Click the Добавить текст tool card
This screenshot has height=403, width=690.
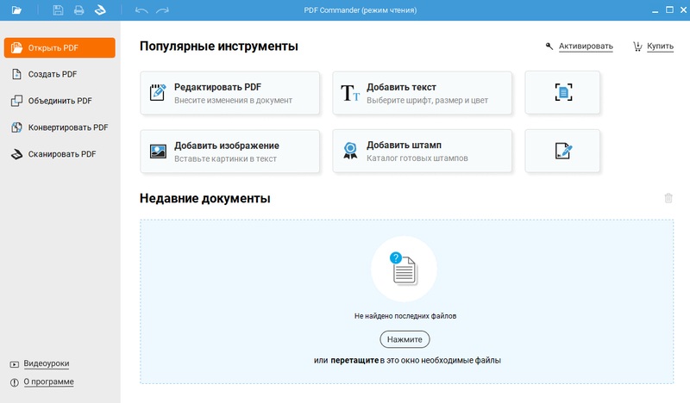pyautogui.click(x=422, y=93)
